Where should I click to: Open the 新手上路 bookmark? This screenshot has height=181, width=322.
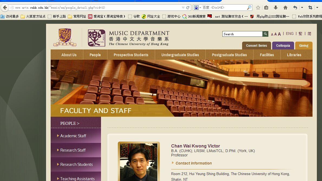[x=57, y=16]
